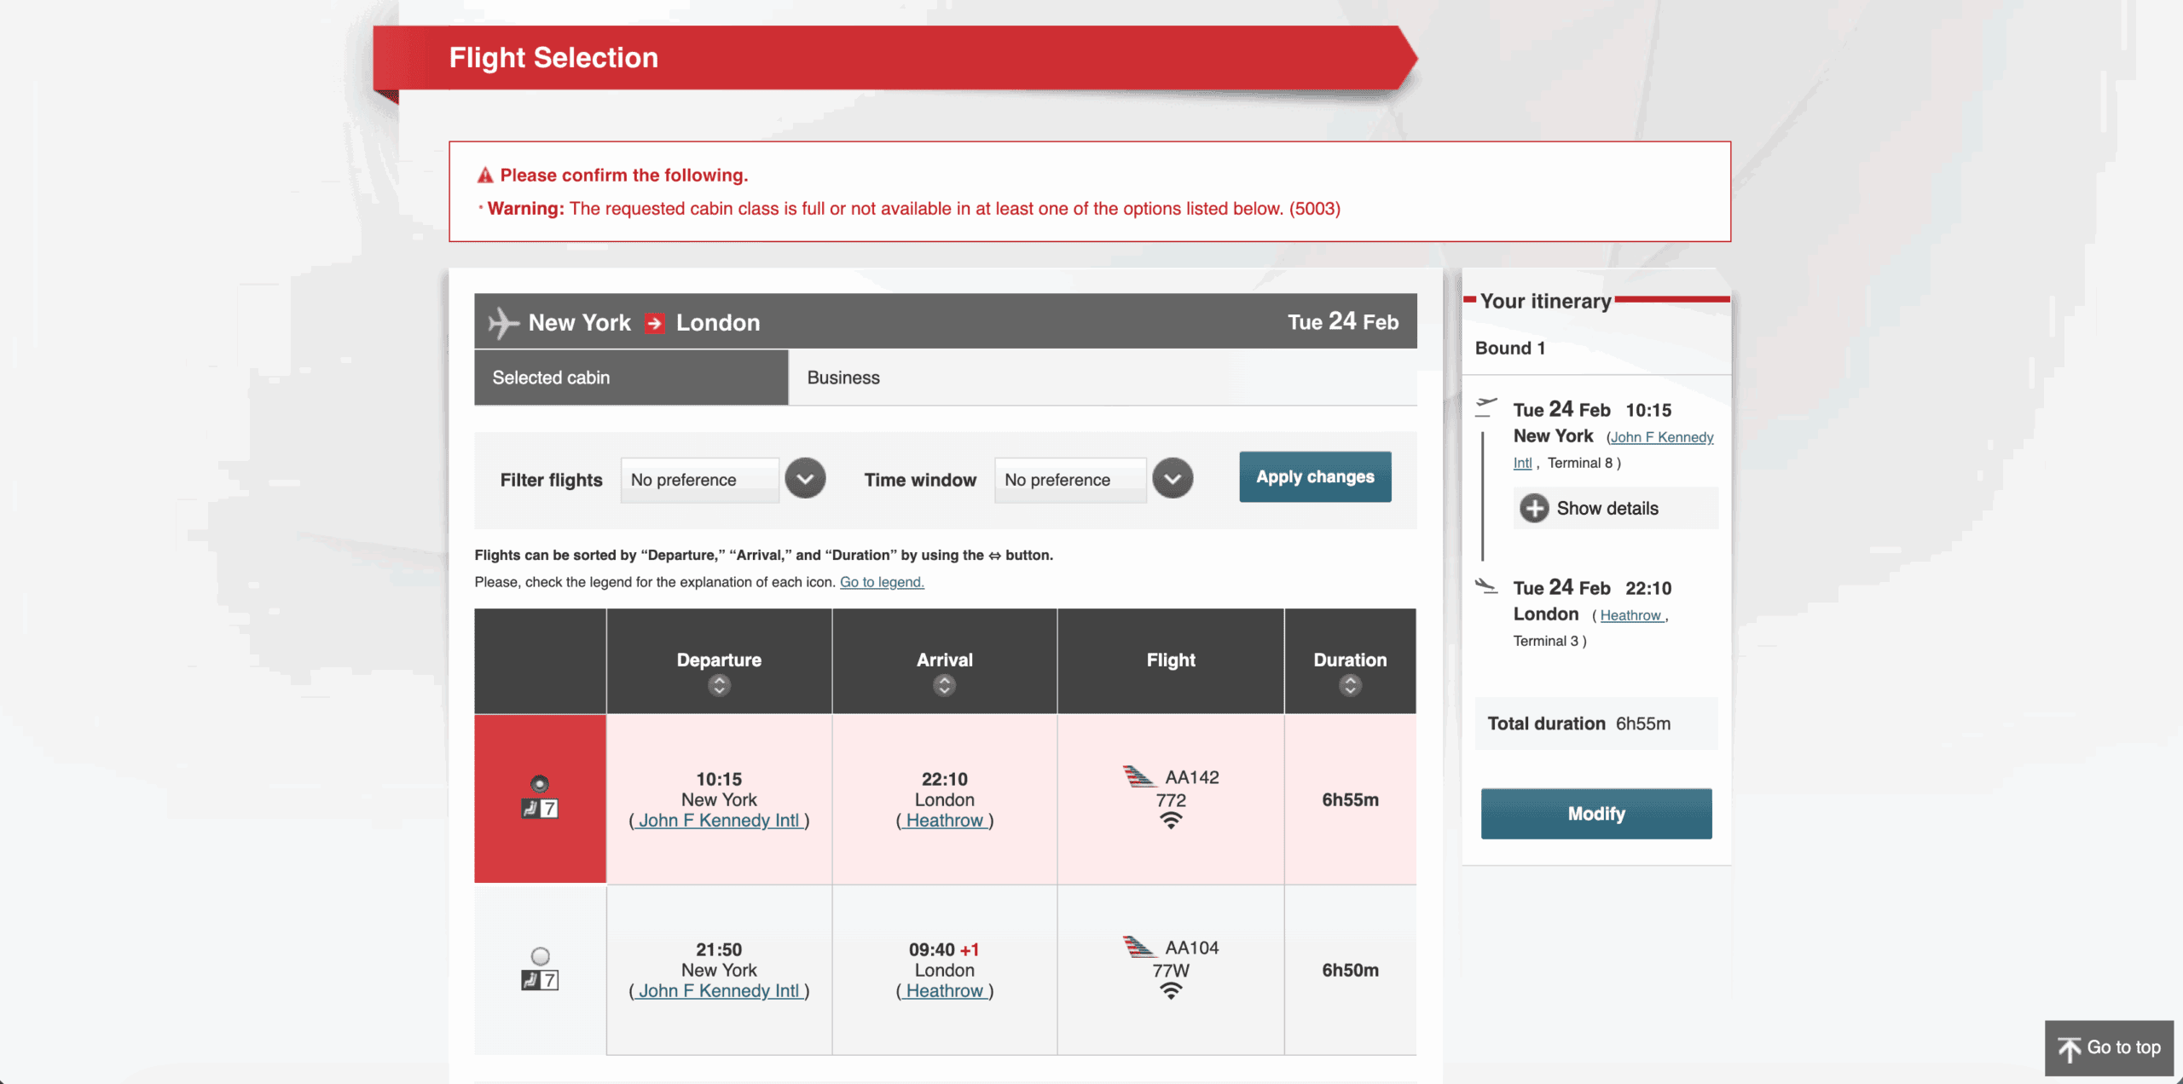Click the Wi-Fi icon on flight AA142
Image resolution: width=2183 pixels, height=1084 pixels.
[x=1170, y=822]
